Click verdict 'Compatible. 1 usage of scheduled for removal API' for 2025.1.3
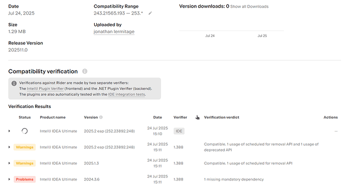Screen dimensions: 346x184 pos(248,163)
